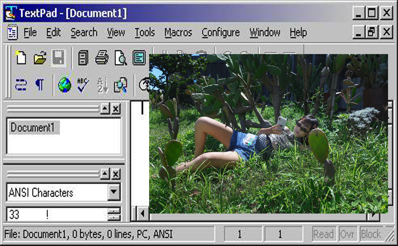Restore the Document1 child window
The height and width of the screenshot is (246, 398).
372,32
